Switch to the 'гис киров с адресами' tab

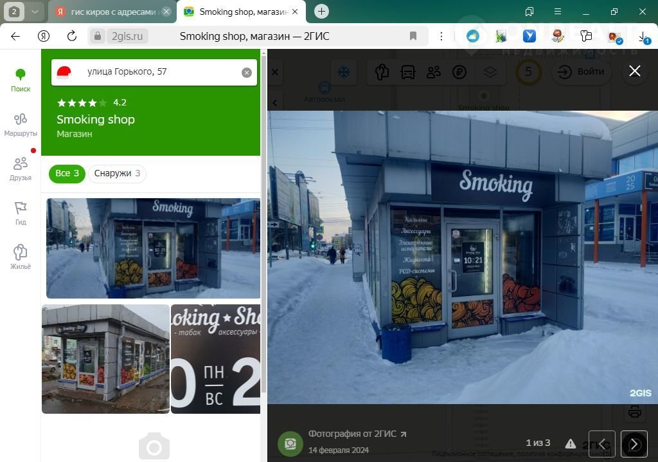click(x=109, y=12)
